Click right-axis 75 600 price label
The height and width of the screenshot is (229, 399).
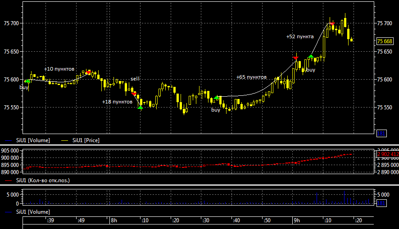coord(385,80)
